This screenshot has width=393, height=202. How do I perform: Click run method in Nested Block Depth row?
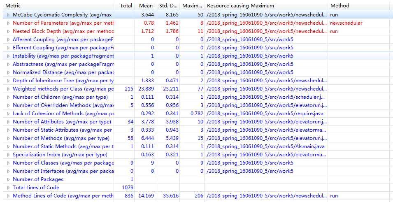coord(334,31)
